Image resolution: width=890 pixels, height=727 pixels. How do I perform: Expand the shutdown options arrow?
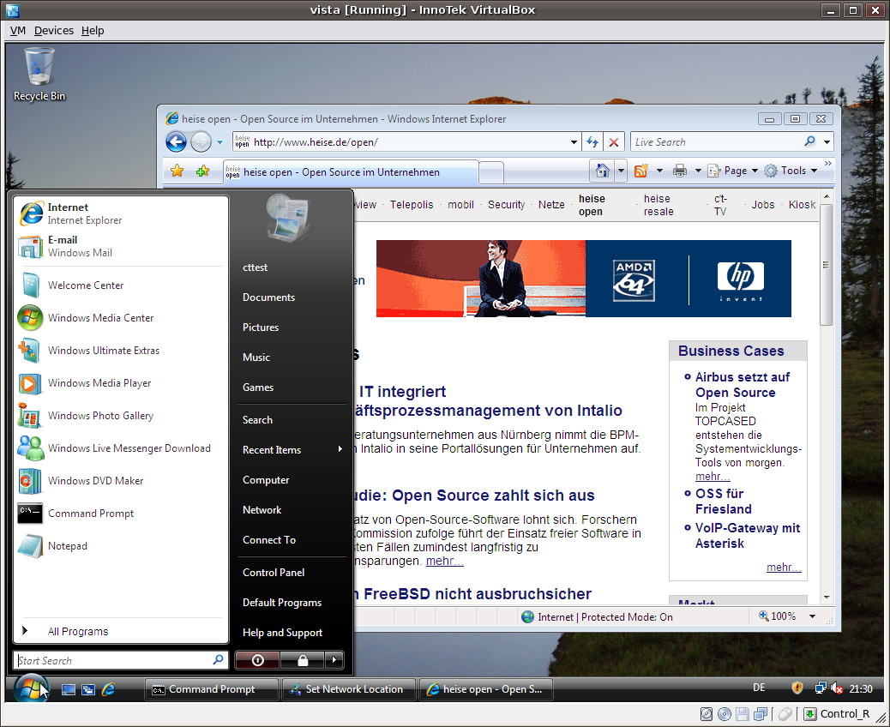[334, 660]
